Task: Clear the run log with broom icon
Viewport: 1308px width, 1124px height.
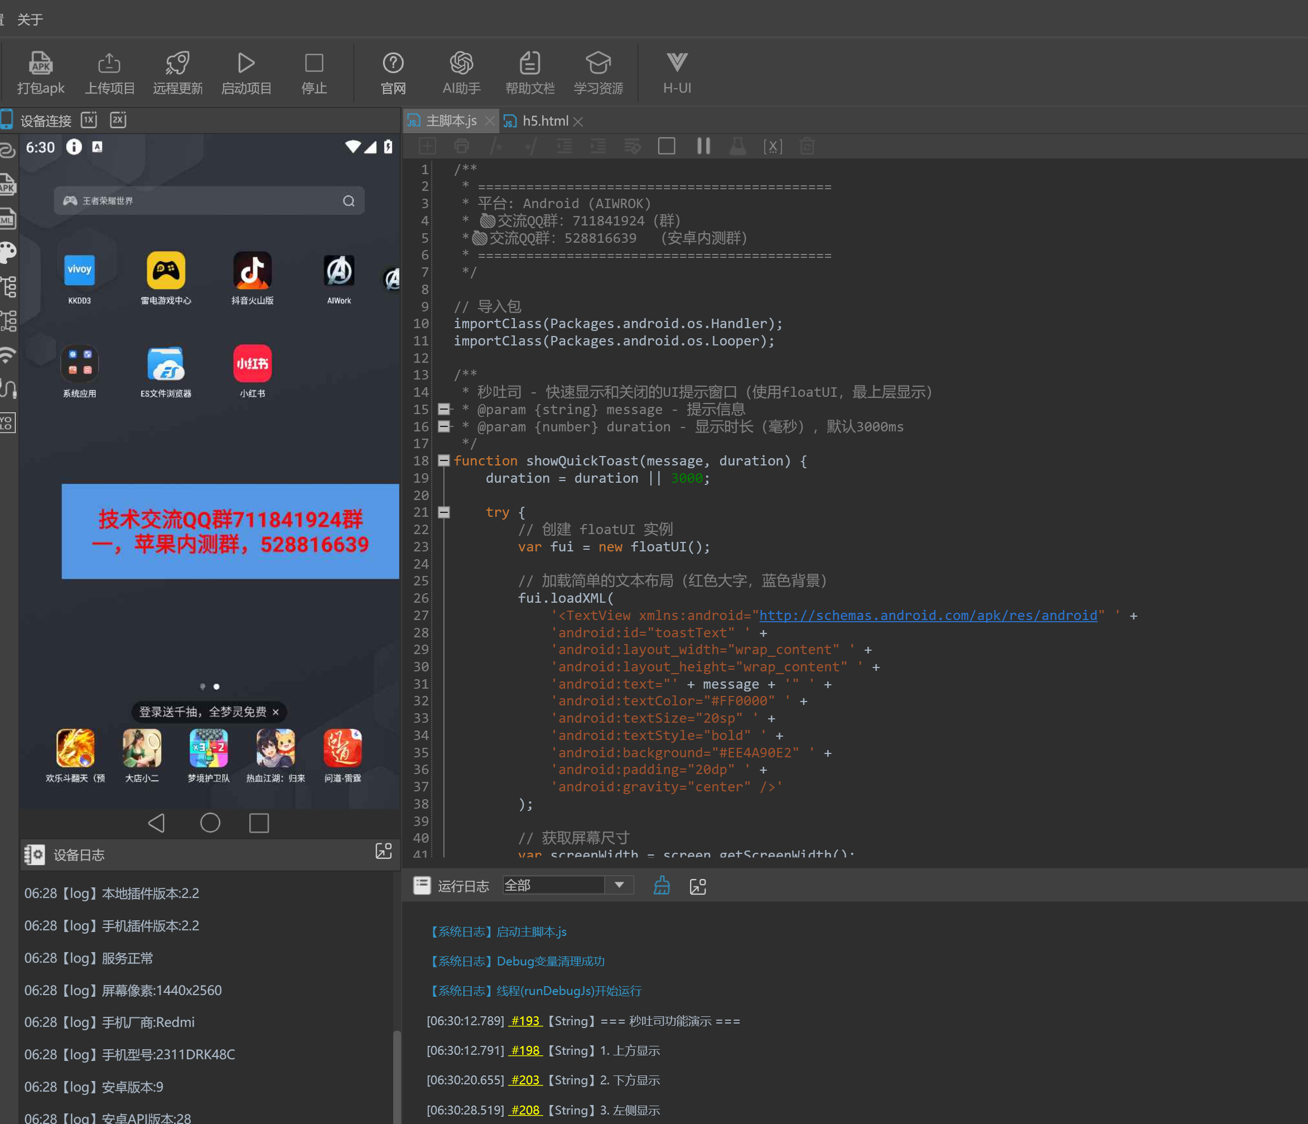Action: (661, 885)
